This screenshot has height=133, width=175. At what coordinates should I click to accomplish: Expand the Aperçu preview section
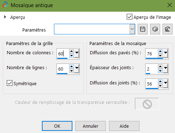(5, 17)
